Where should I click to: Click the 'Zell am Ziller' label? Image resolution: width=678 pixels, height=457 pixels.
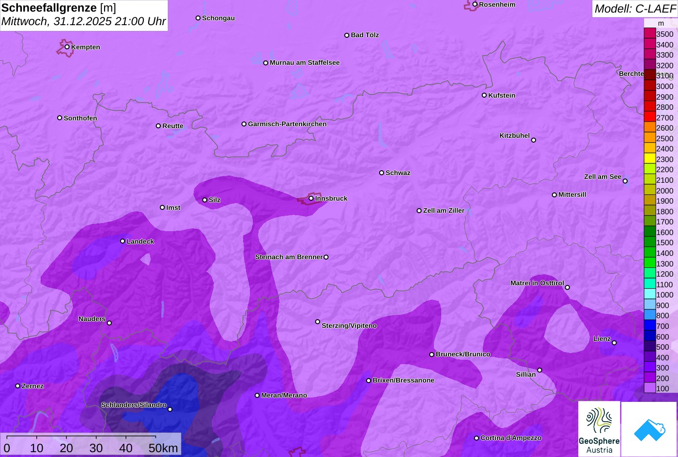point(444,210)
